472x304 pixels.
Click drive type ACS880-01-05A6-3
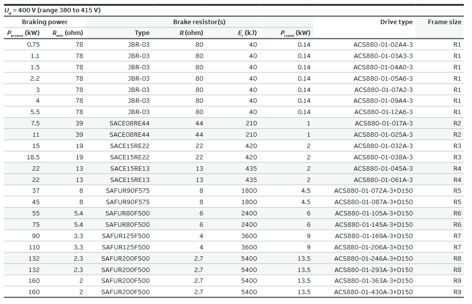(383, 79)
